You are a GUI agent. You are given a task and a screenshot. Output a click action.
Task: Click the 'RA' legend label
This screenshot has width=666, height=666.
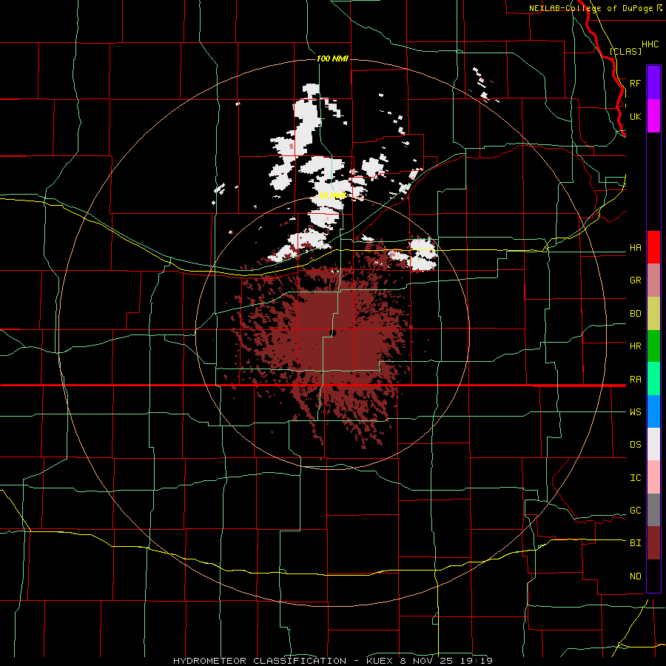point(635,380)
